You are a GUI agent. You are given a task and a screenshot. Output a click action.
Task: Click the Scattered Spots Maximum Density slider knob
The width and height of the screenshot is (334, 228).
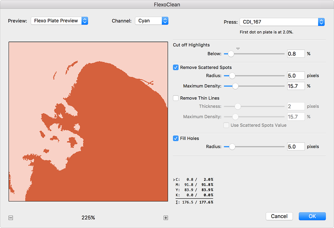tap(235, 86)
